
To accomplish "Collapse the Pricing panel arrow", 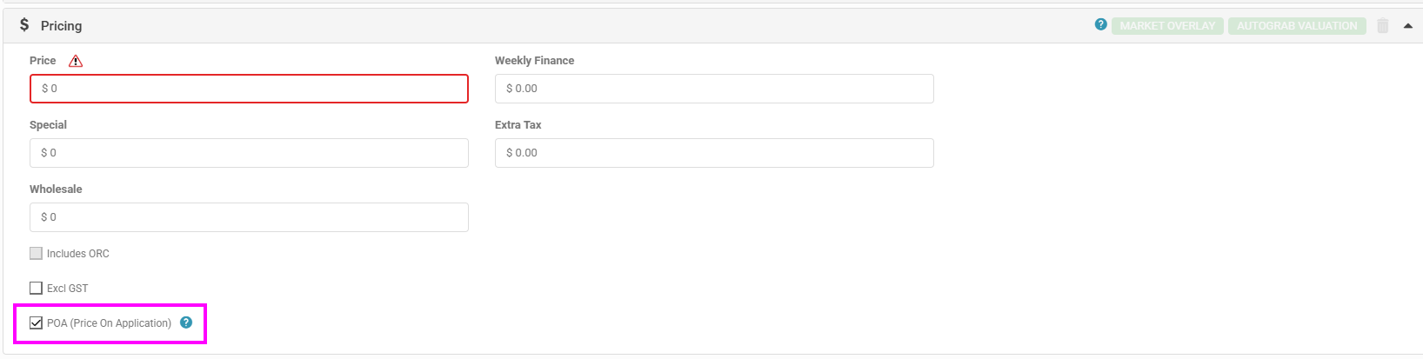I will click(x=1408, y=26).
